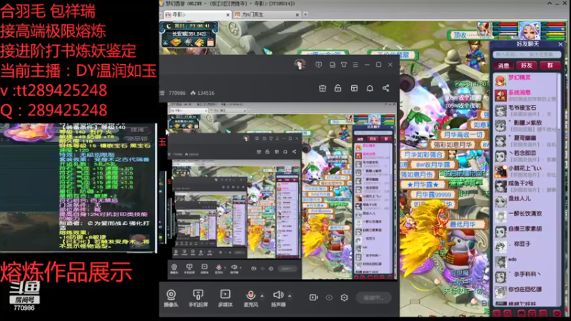
Task: Open chat with 你也在回忆哪
Action: click(x=525, y=292)
